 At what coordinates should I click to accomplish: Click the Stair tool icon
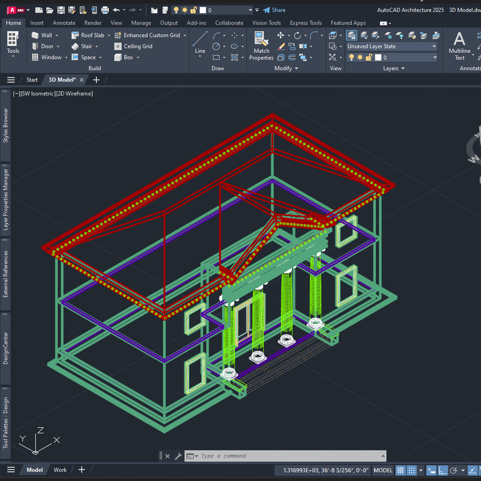[75, 46]
